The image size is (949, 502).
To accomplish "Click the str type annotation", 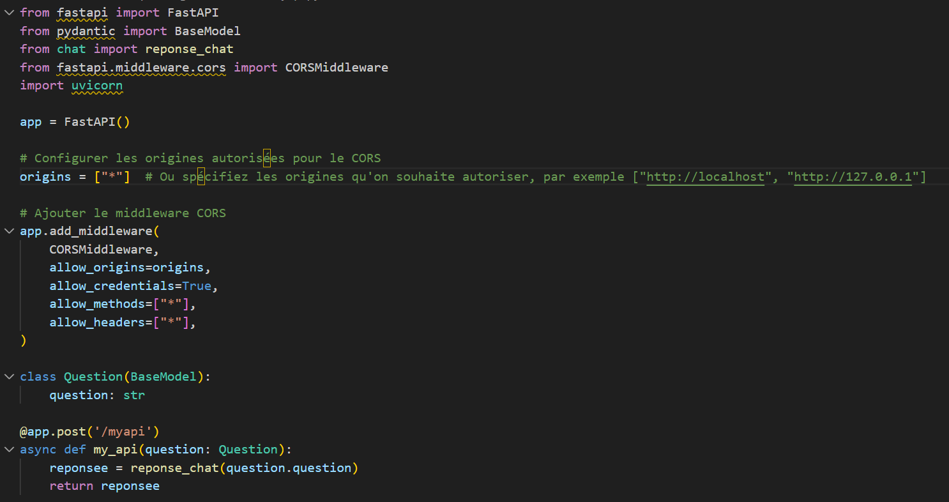I will click(134, 395).
